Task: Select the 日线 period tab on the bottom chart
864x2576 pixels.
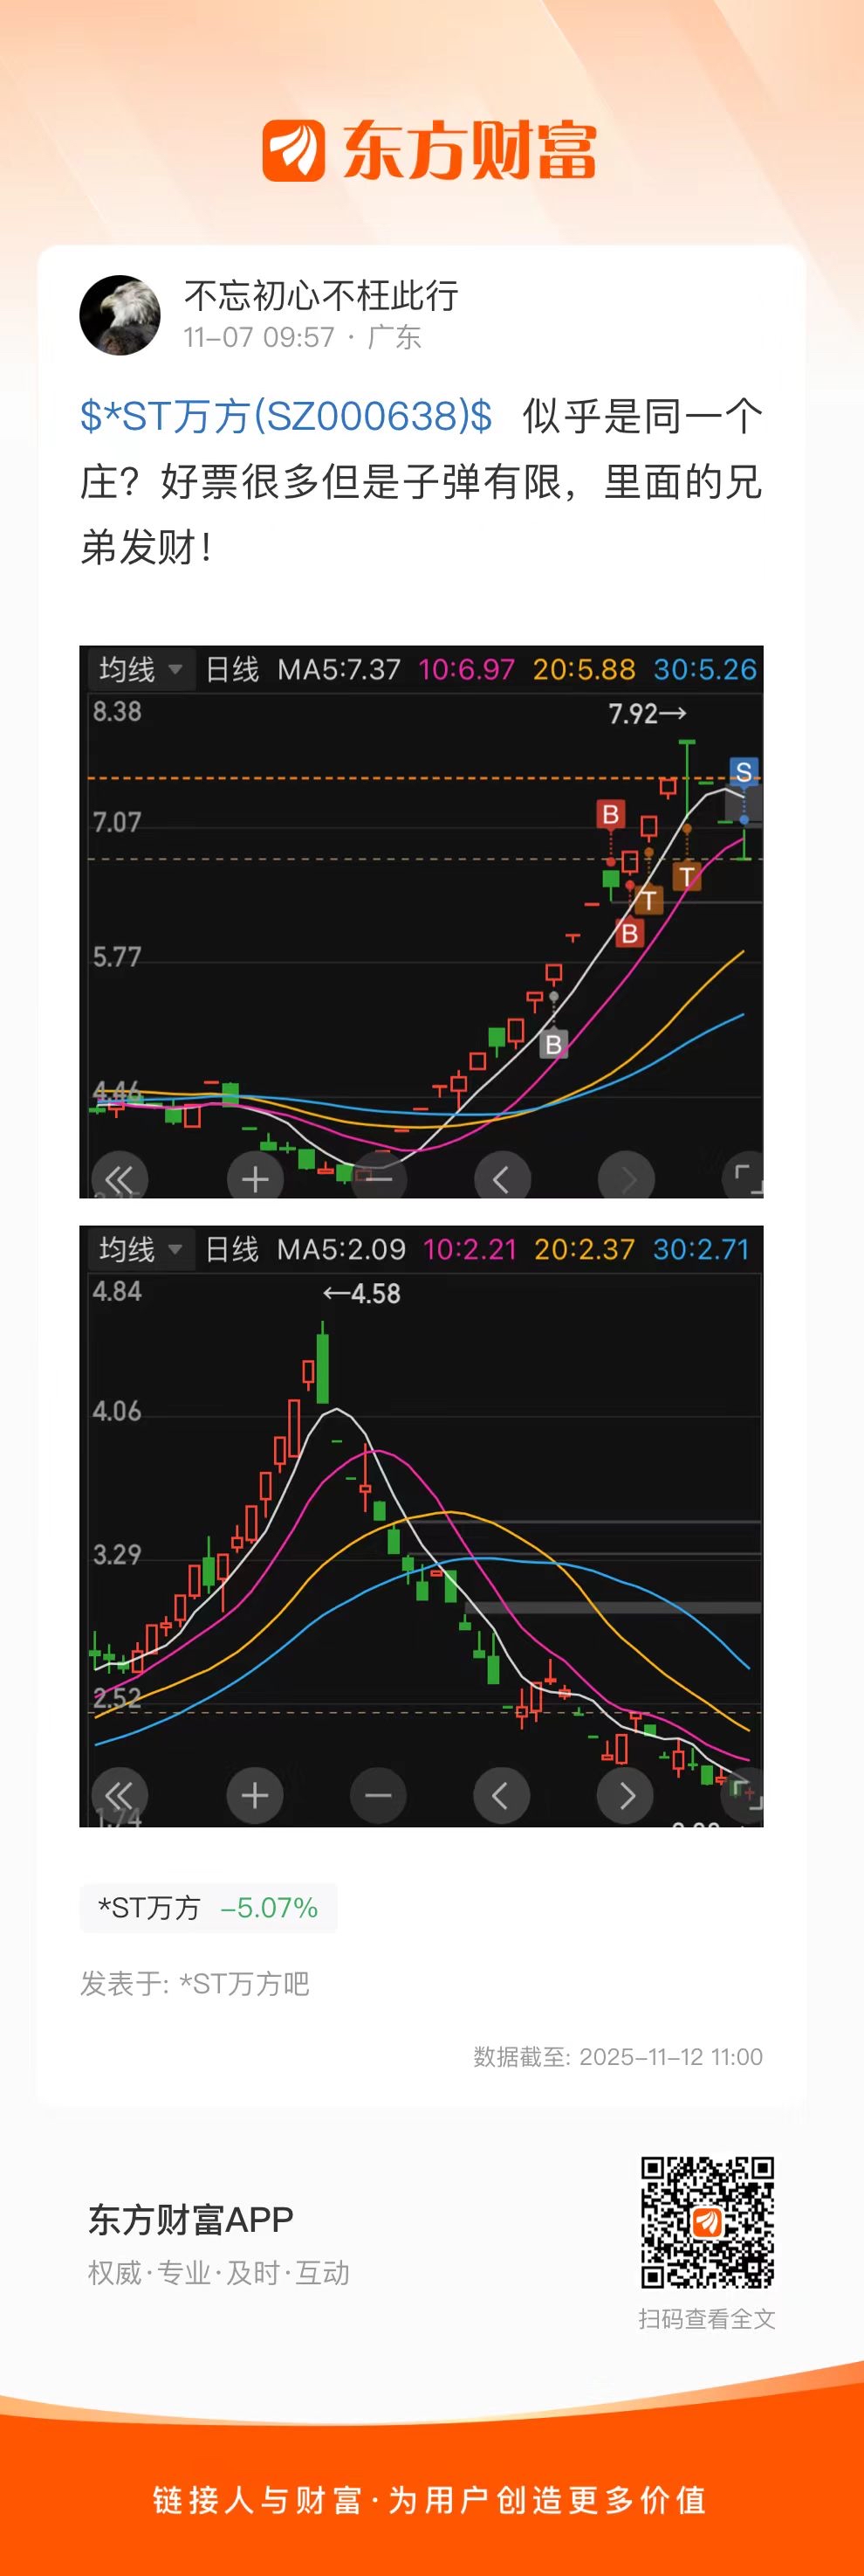Action: point(232,1249)
